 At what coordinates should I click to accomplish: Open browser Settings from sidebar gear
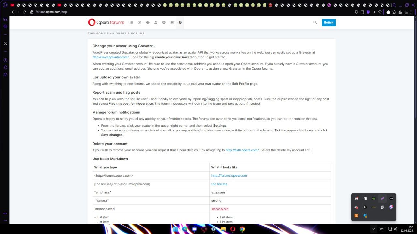(x=5, y=75)
